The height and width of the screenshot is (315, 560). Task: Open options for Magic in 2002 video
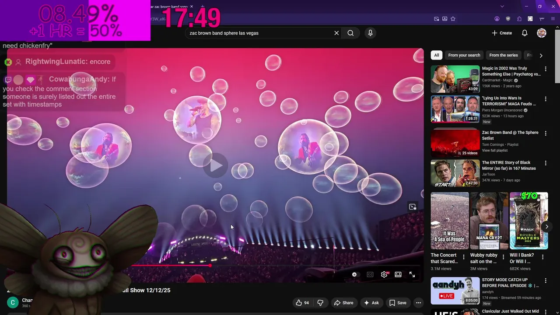tap(546, 69)
